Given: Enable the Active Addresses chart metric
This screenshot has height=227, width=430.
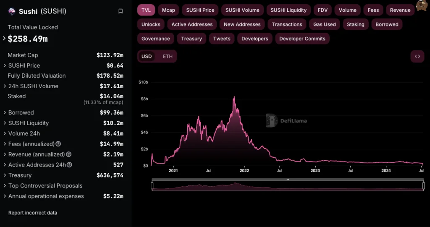Looking at the screenshot, I should 192,24.
